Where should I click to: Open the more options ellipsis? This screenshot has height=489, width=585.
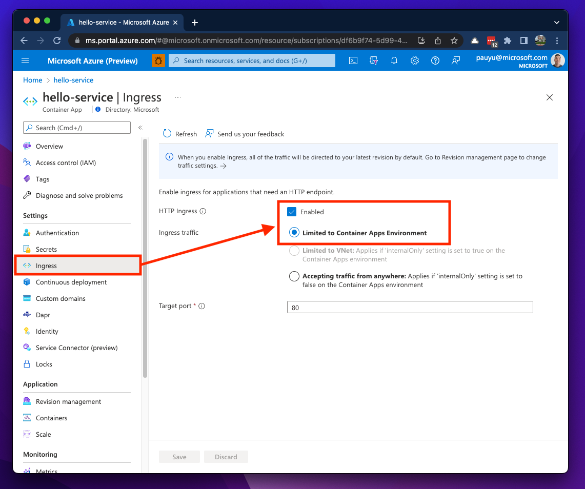pyautogui.click(x=178, y=97)
